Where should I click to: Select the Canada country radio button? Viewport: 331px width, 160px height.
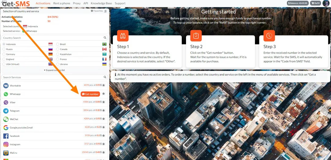[x=58, y=49]
